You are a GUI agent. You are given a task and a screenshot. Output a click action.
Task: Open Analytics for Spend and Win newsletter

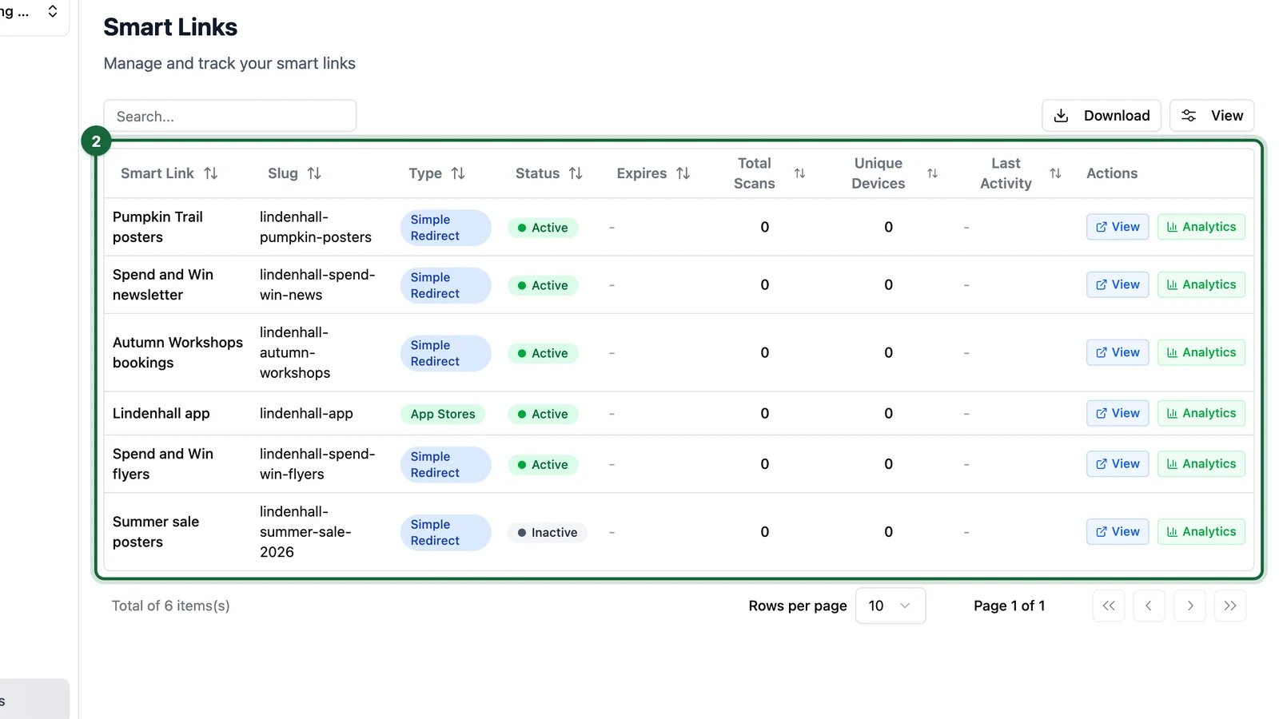tap(1201, 284)
